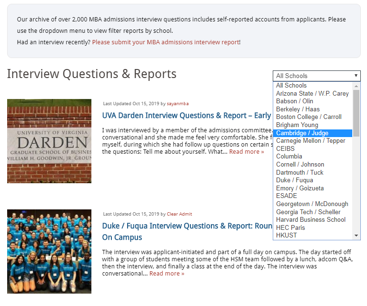Choose Georgetown / McDonough option
This screenshot has height=306, width=367.
coord(313,204)
